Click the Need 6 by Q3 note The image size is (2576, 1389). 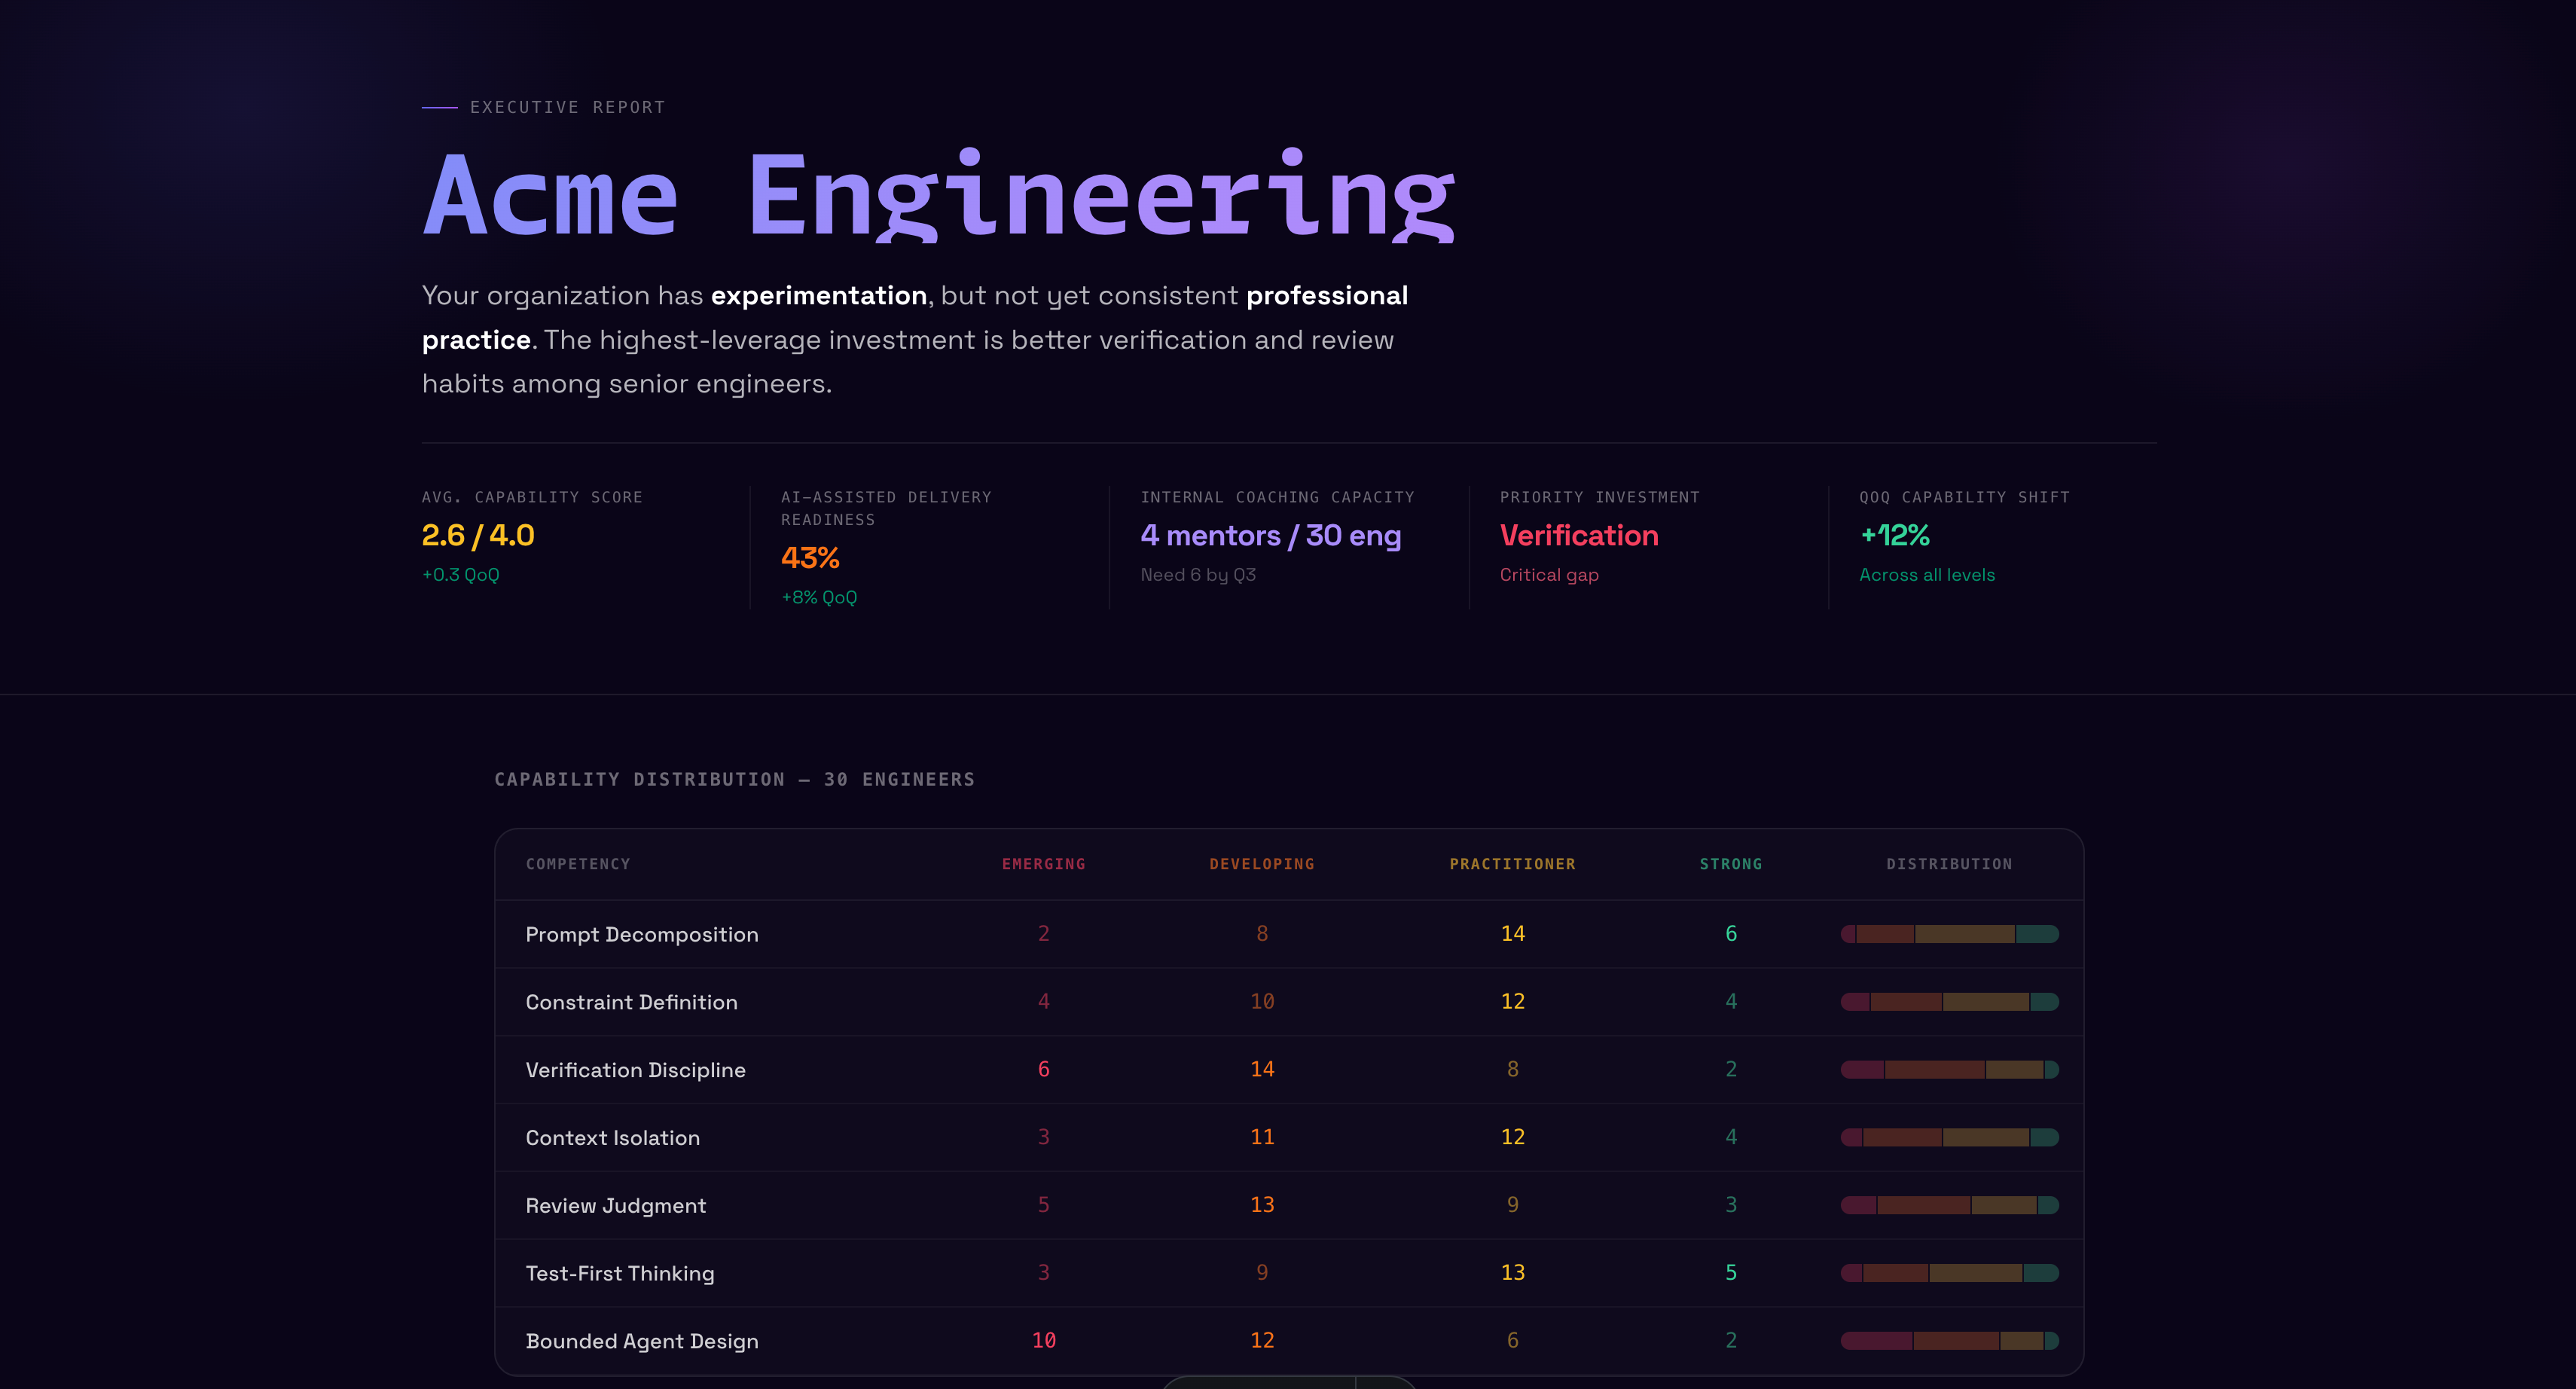click(x=1198, y=575)
